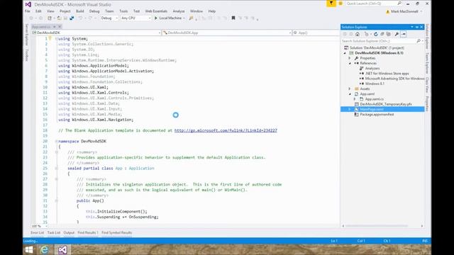Switch to Error List tab
This screenshot has height=255, width=454.
click(x=38, y=233)
